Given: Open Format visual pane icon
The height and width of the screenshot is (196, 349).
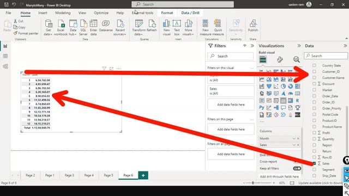Looking at the screenshot, I should pos(280,59).
